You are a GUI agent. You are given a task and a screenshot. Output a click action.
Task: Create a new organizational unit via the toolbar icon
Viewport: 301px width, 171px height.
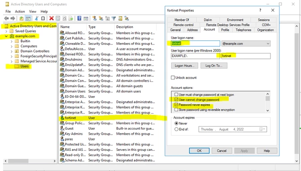pyautogui.click(x=107, y=18)
